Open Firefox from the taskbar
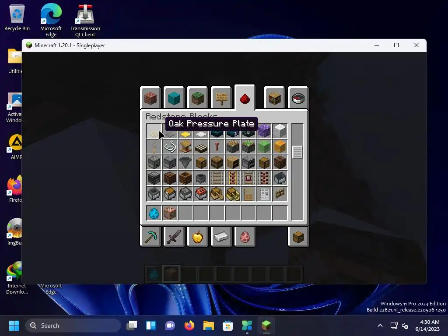Viewport: 448px width, 336px height. point(189,325)
